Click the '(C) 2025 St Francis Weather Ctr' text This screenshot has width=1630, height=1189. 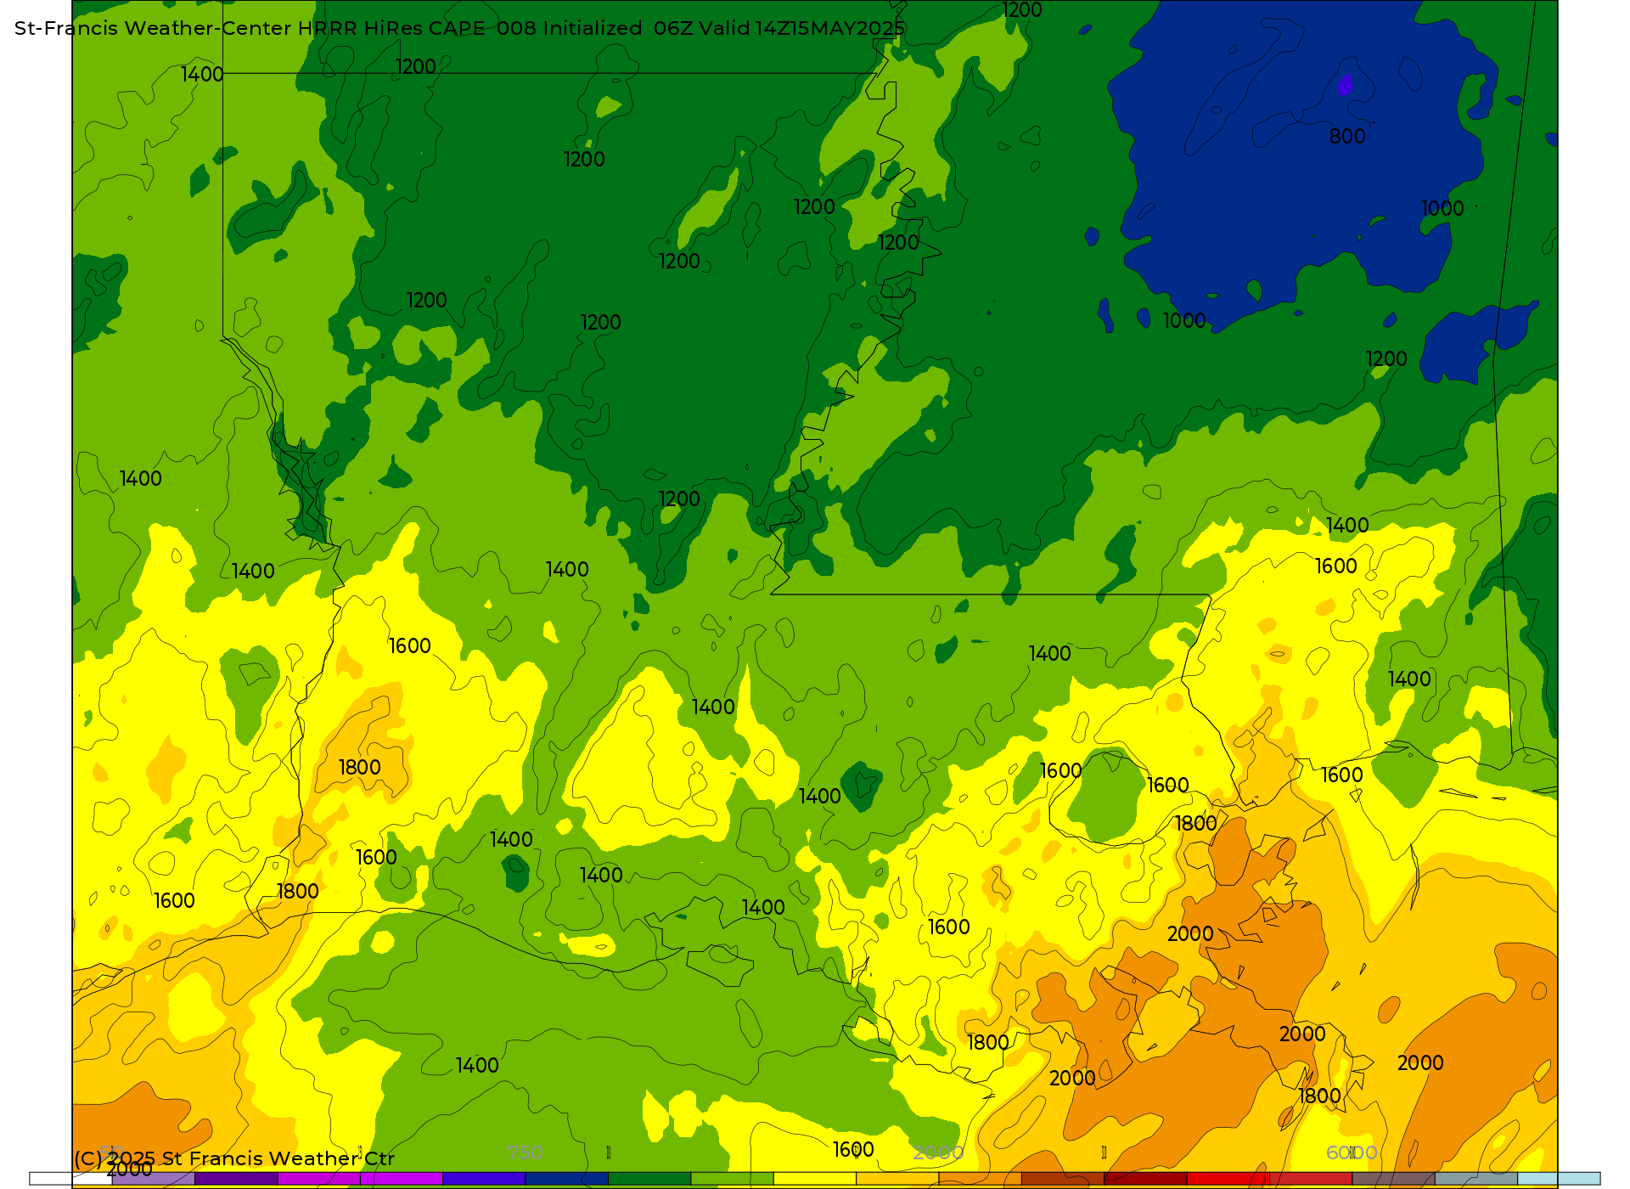coord(234,1158)
